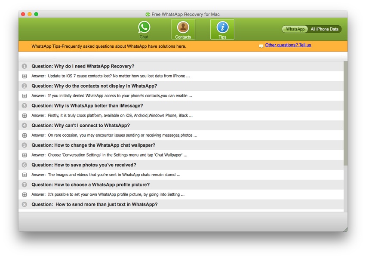Switch to All iPhone Data mode
The height and width of the screenshot is (258, 366).
324,29
